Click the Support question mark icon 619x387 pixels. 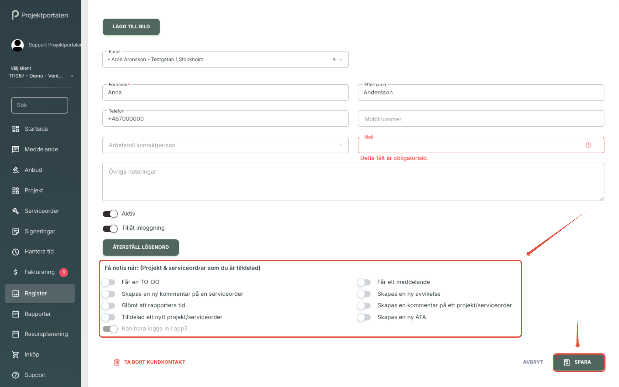pos(16,375)
